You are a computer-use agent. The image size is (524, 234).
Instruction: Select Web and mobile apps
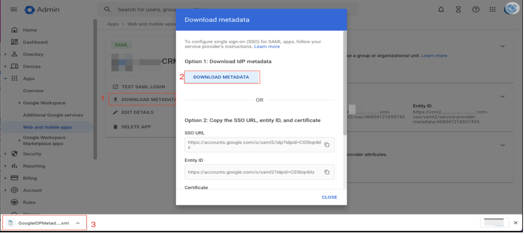(x=47, y=127)
